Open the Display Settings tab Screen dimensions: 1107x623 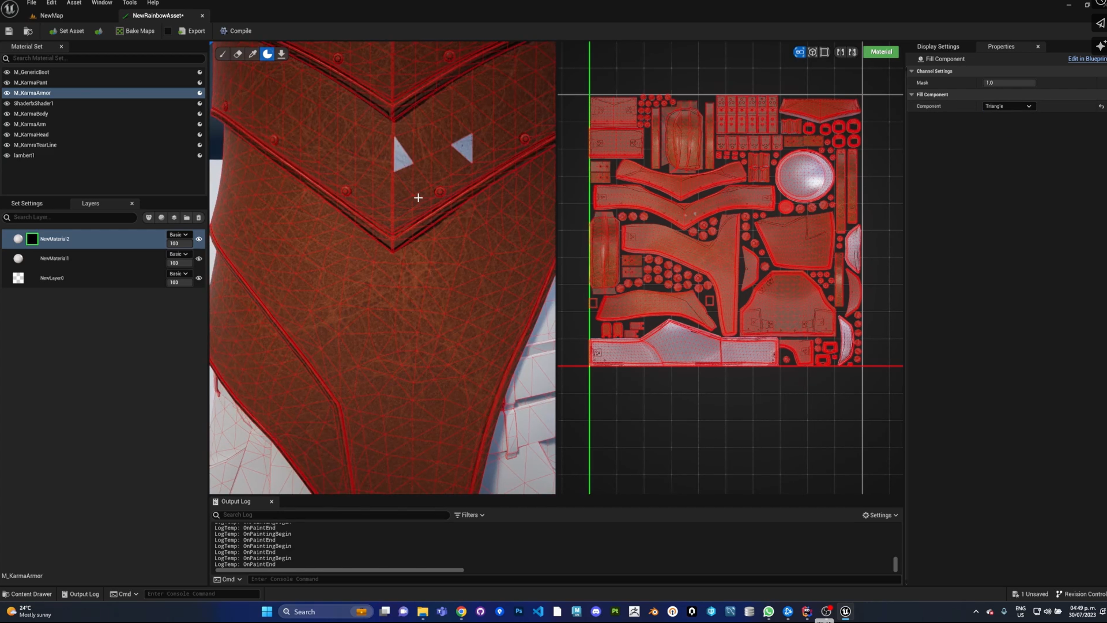pos(938,47)
